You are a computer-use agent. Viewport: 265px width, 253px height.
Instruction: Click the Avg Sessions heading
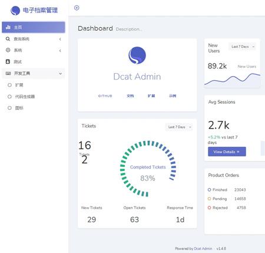[221, 102]
